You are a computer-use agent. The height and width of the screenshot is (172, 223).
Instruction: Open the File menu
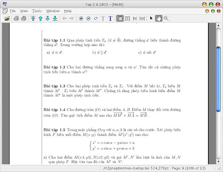tap(13, 11)
